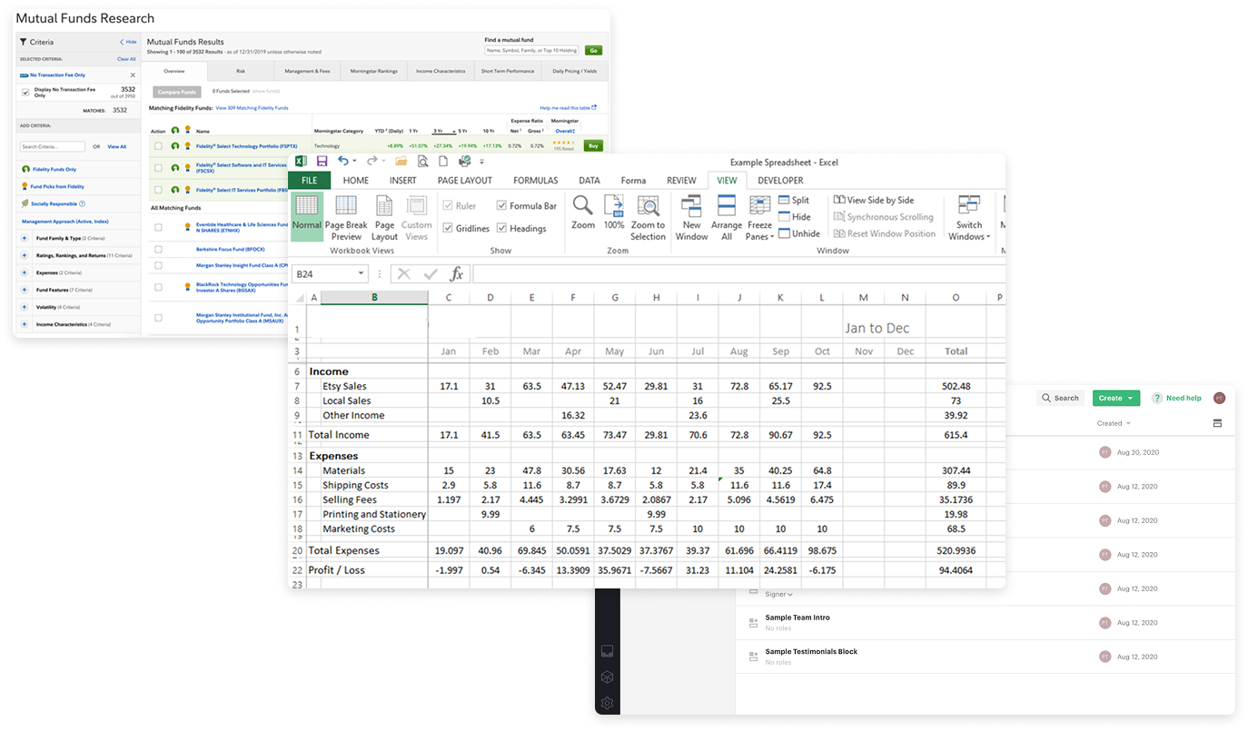Click the user avatar beside Need help
Screen dimensions: 1248x731
(x=1219, y=398)
